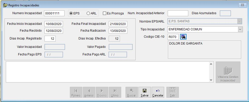Open Vitacora Gestion Incapacidad

(228, 72)
